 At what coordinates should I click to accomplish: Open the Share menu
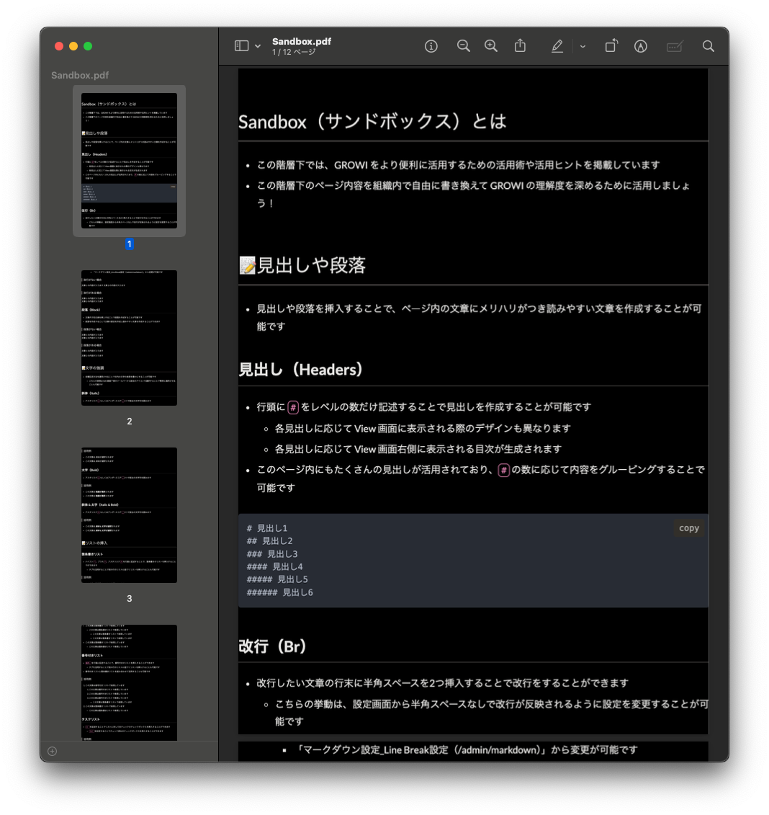pyautogui.click(x=520, y=46)
